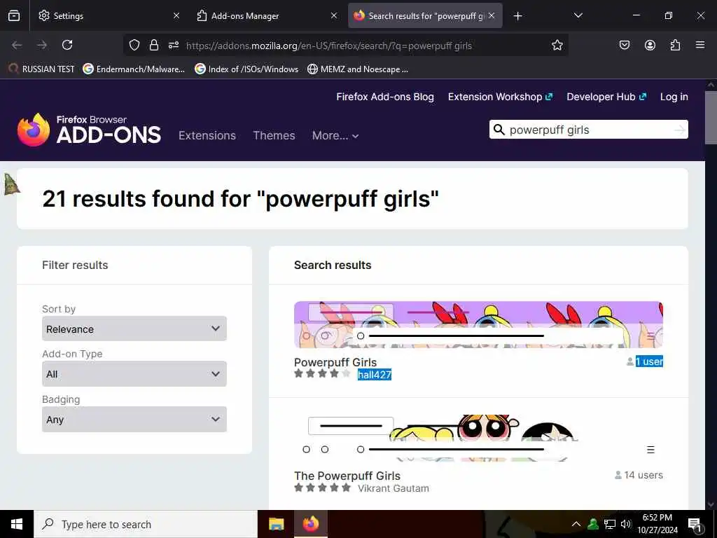The height and width of the screenshot is (538, 717).
Task: Open The Powerpuff Girls theme preview image
Action: pos(478,438)
